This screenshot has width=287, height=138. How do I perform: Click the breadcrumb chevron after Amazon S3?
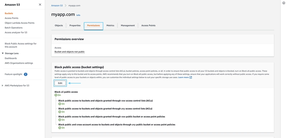tap(66, 6)
